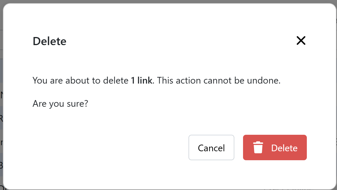Click the word "Cancel" in the outlined button

click(x=211, y=148)
